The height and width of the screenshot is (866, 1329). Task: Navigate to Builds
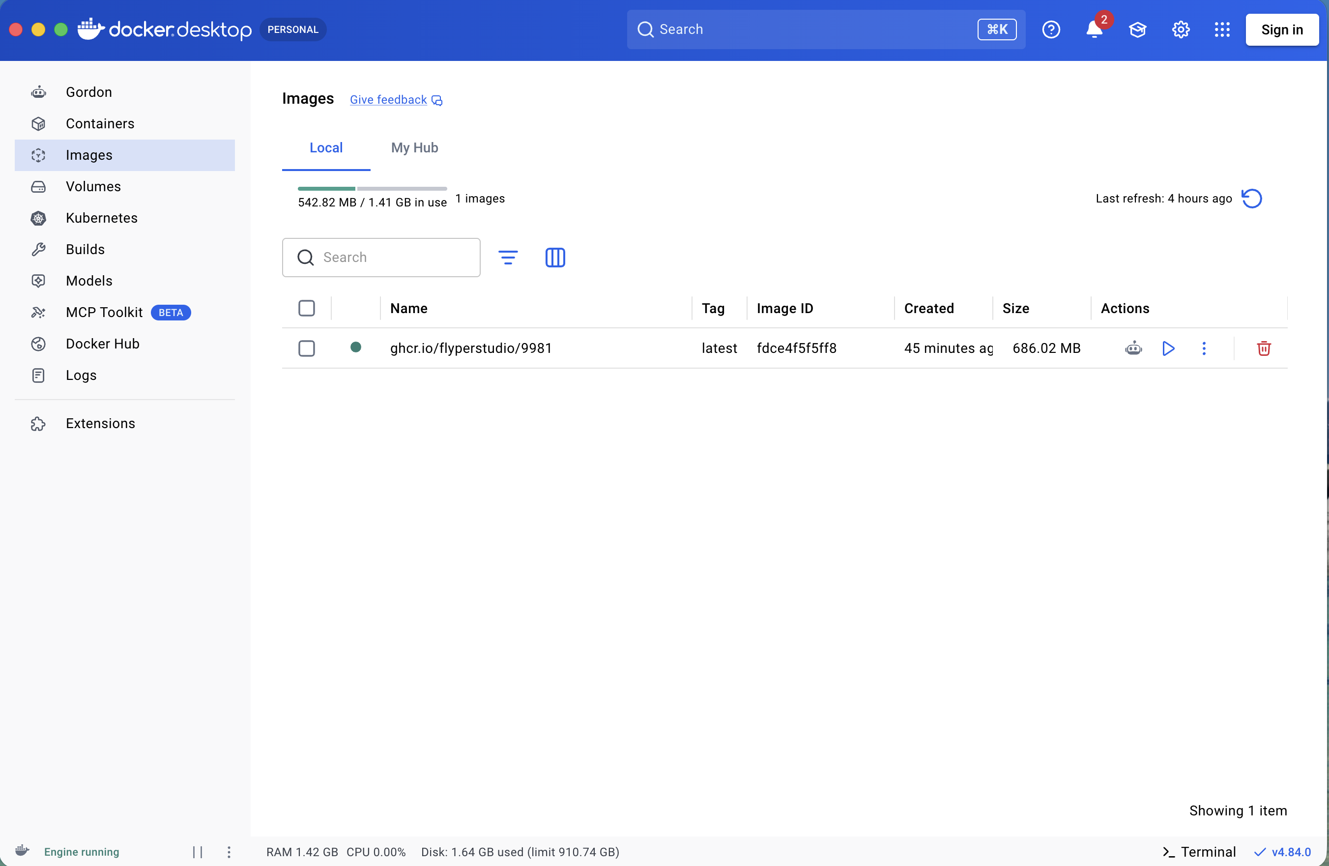click(x=124, y=250)
